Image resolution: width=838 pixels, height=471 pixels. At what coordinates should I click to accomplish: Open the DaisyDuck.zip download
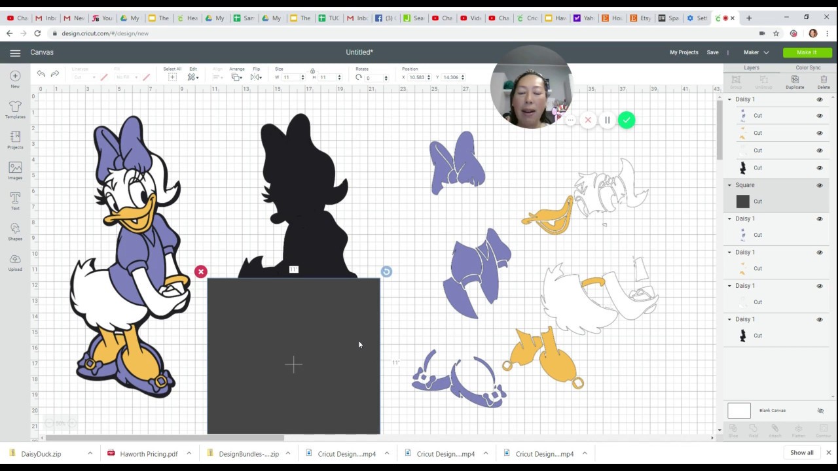pyautogui.click(x=41, y=453)
